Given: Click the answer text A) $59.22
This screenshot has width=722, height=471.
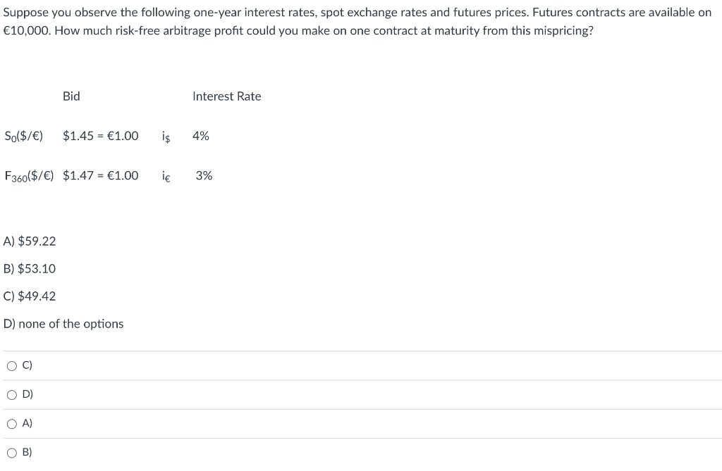Looking at the screenshot, I should [30, 241].
